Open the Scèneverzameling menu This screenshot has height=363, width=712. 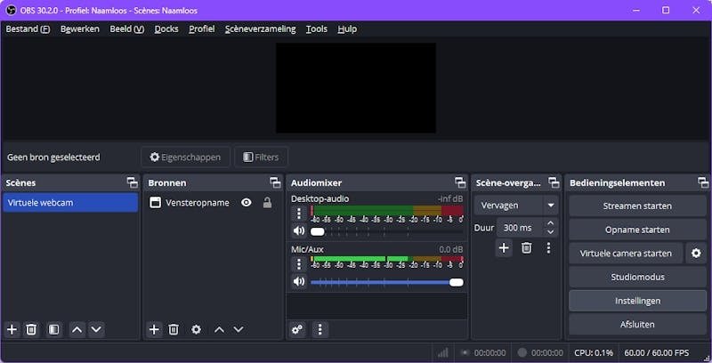(260, 29)
